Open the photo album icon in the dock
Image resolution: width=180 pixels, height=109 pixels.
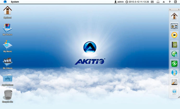tap(174, 26)
